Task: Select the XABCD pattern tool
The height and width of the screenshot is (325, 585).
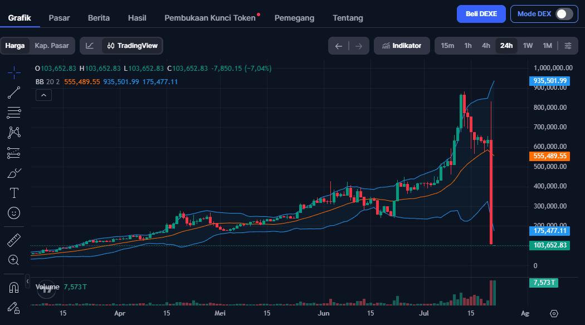Action: pyautogui.click(x=14, y=133)
